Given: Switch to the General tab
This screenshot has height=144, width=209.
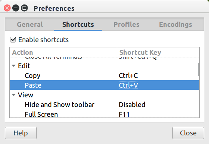Looking at the screenshot, I should (x=30, y=25).
